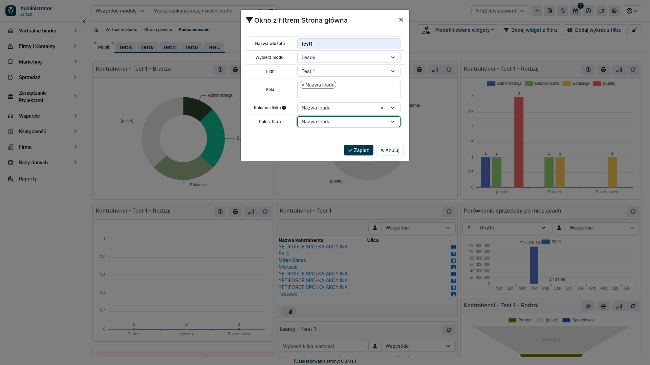Toggle the Edukacja legend entry in bar chart
Screen dimensions: 650x365
tap(576, 83)
